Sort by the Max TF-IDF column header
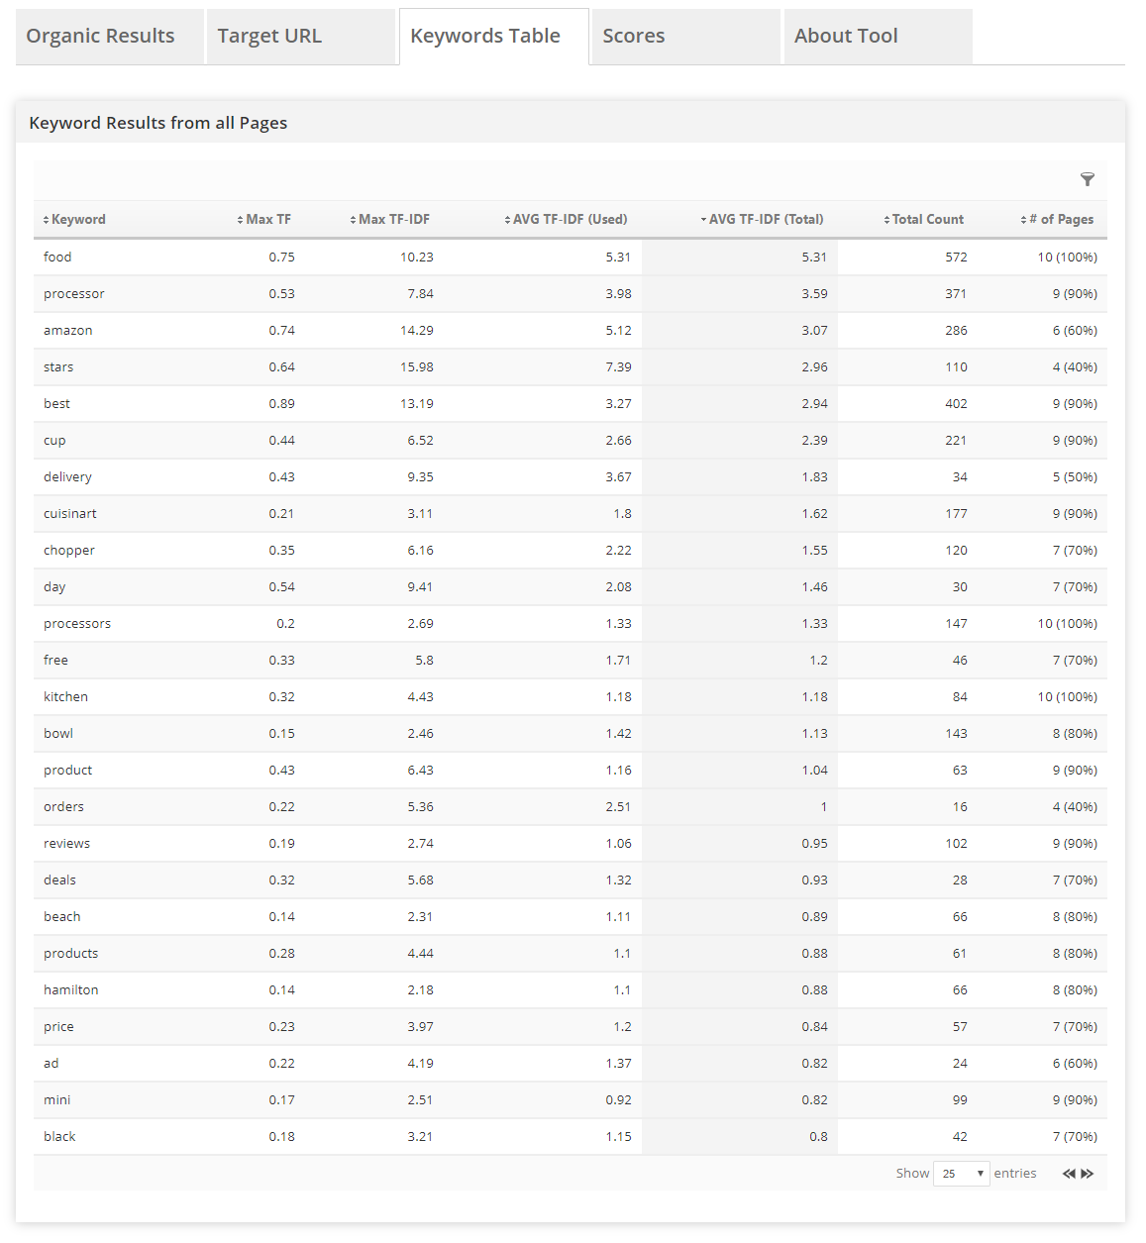Image resolution: width=1146 pixels, height=1243 pixels. tap(393, 220)
